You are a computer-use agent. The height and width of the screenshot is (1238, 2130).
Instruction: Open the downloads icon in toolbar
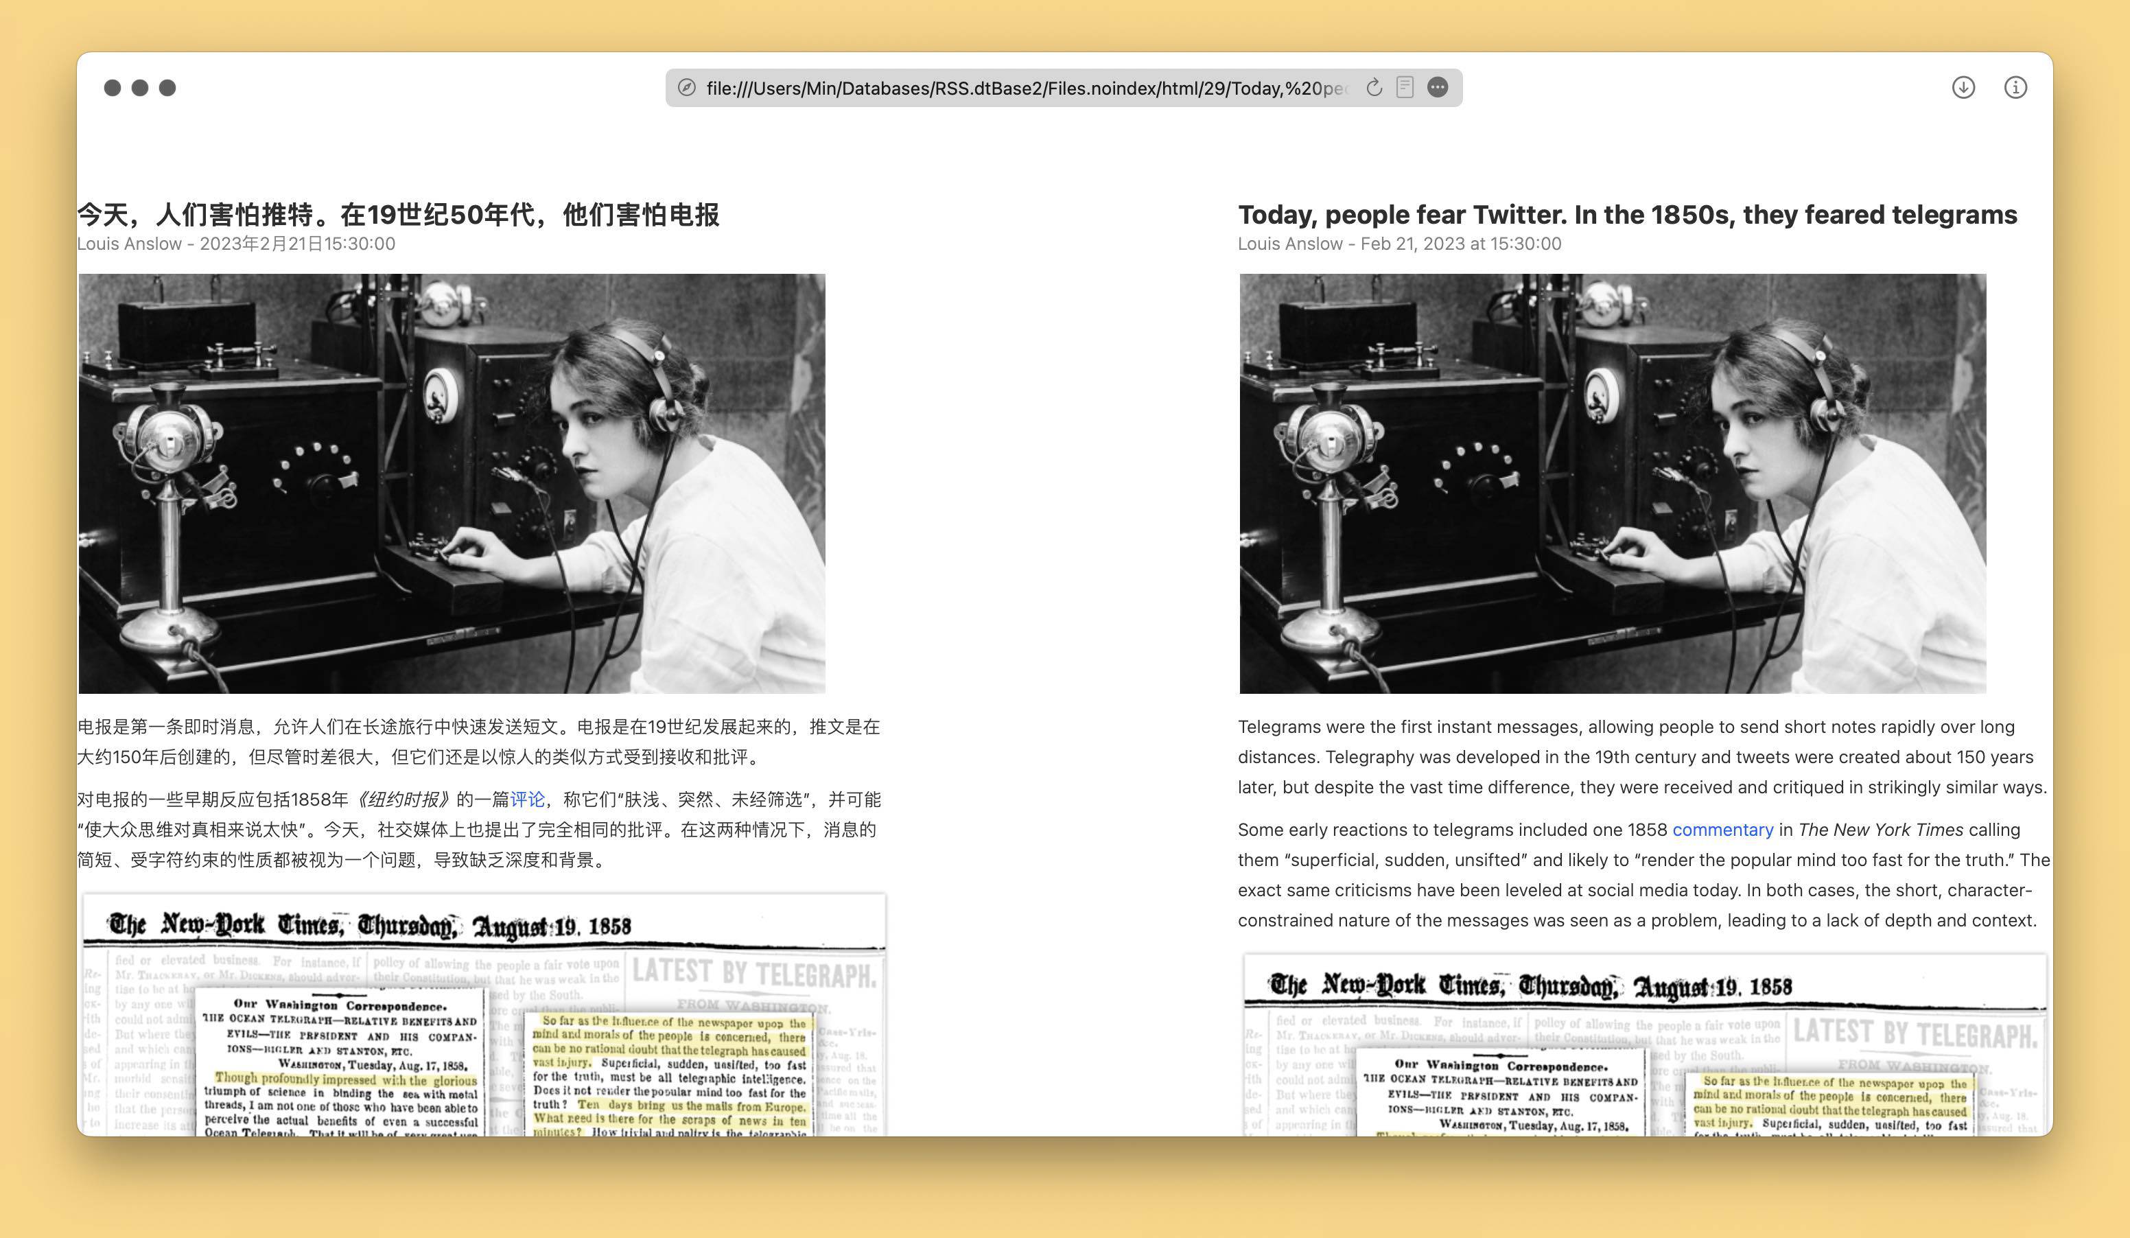point(1963,88)
